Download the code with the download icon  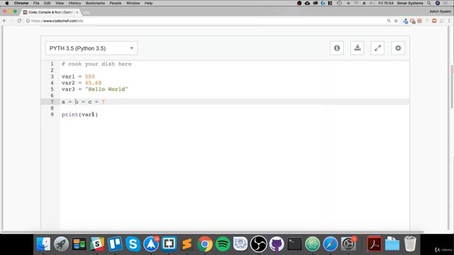click(x=358, y=48)
